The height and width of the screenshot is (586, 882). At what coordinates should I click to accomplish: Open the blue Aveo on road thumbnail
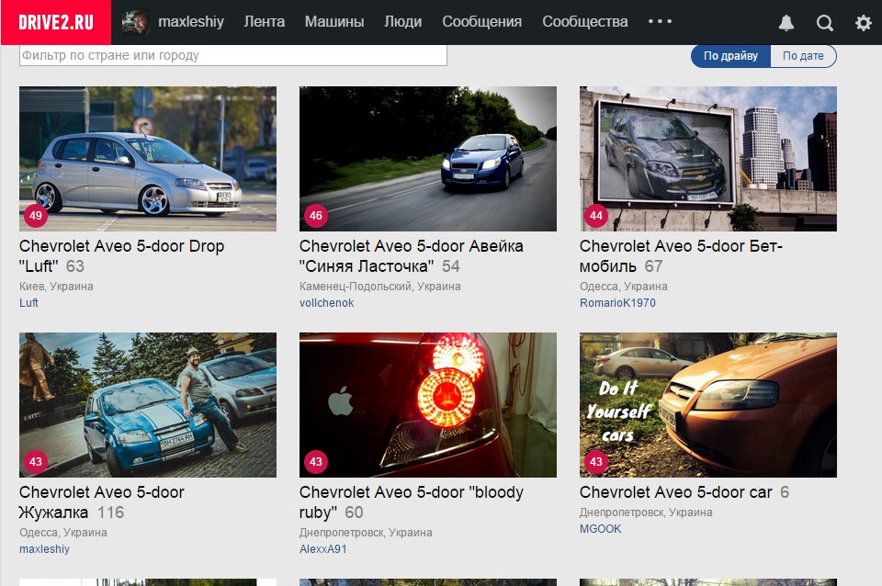click(428, 159)
